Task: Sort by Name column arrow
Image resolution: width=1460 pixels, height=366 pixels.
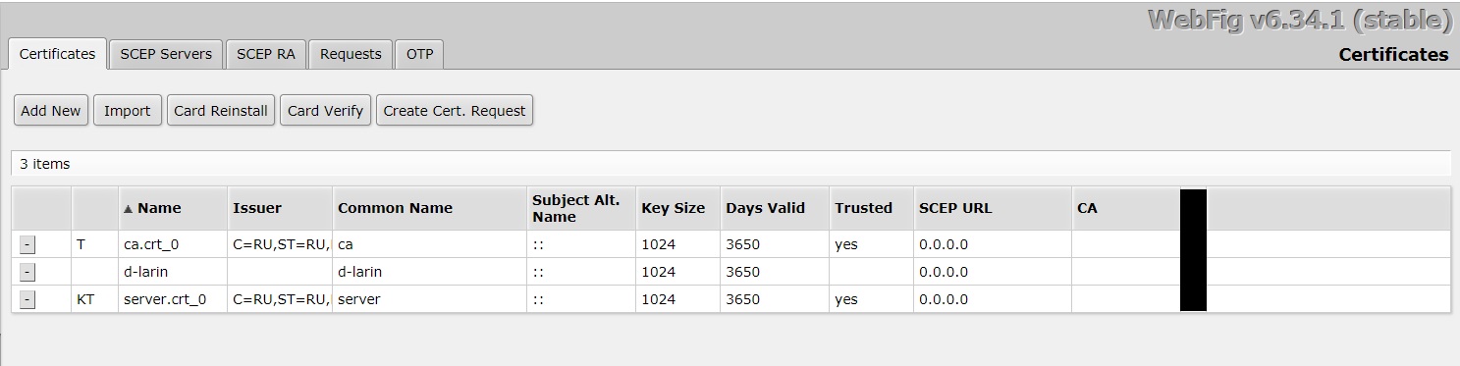Action: tap(128, 208)
